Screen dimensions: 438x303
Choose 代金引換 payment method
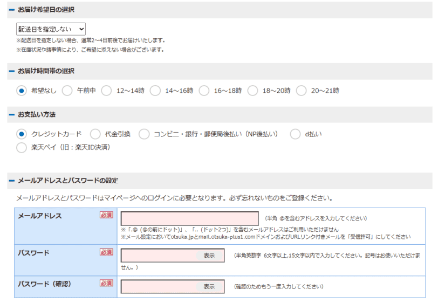[95, 134]
